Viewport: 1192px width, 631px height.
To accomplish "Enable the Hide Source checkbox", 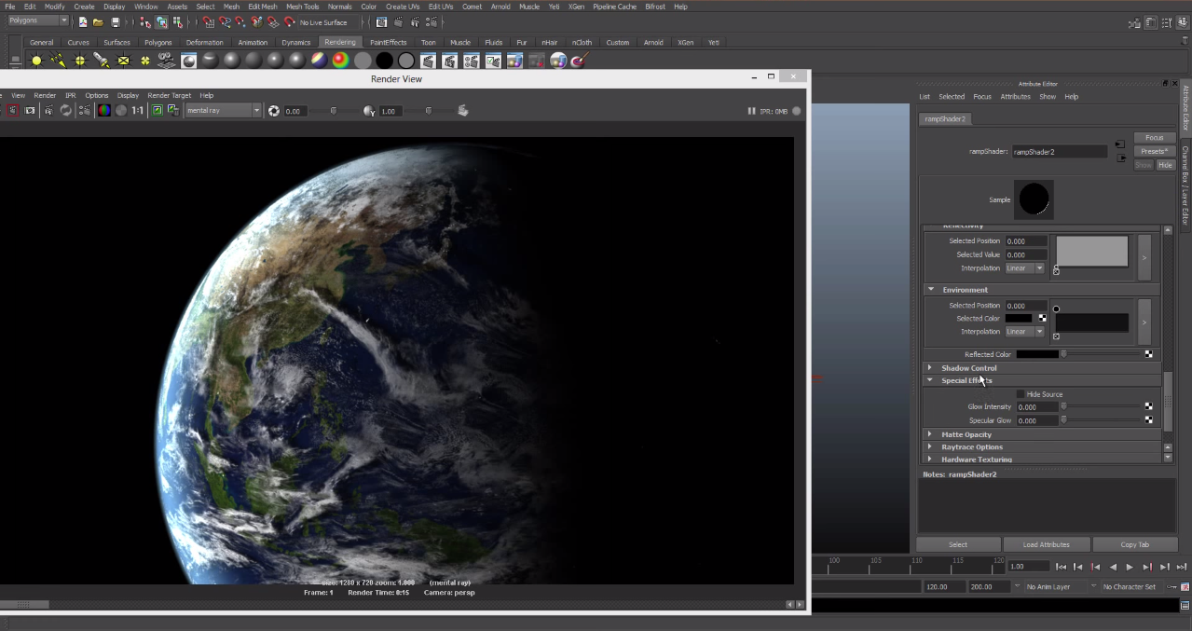I will (1021, 394).
